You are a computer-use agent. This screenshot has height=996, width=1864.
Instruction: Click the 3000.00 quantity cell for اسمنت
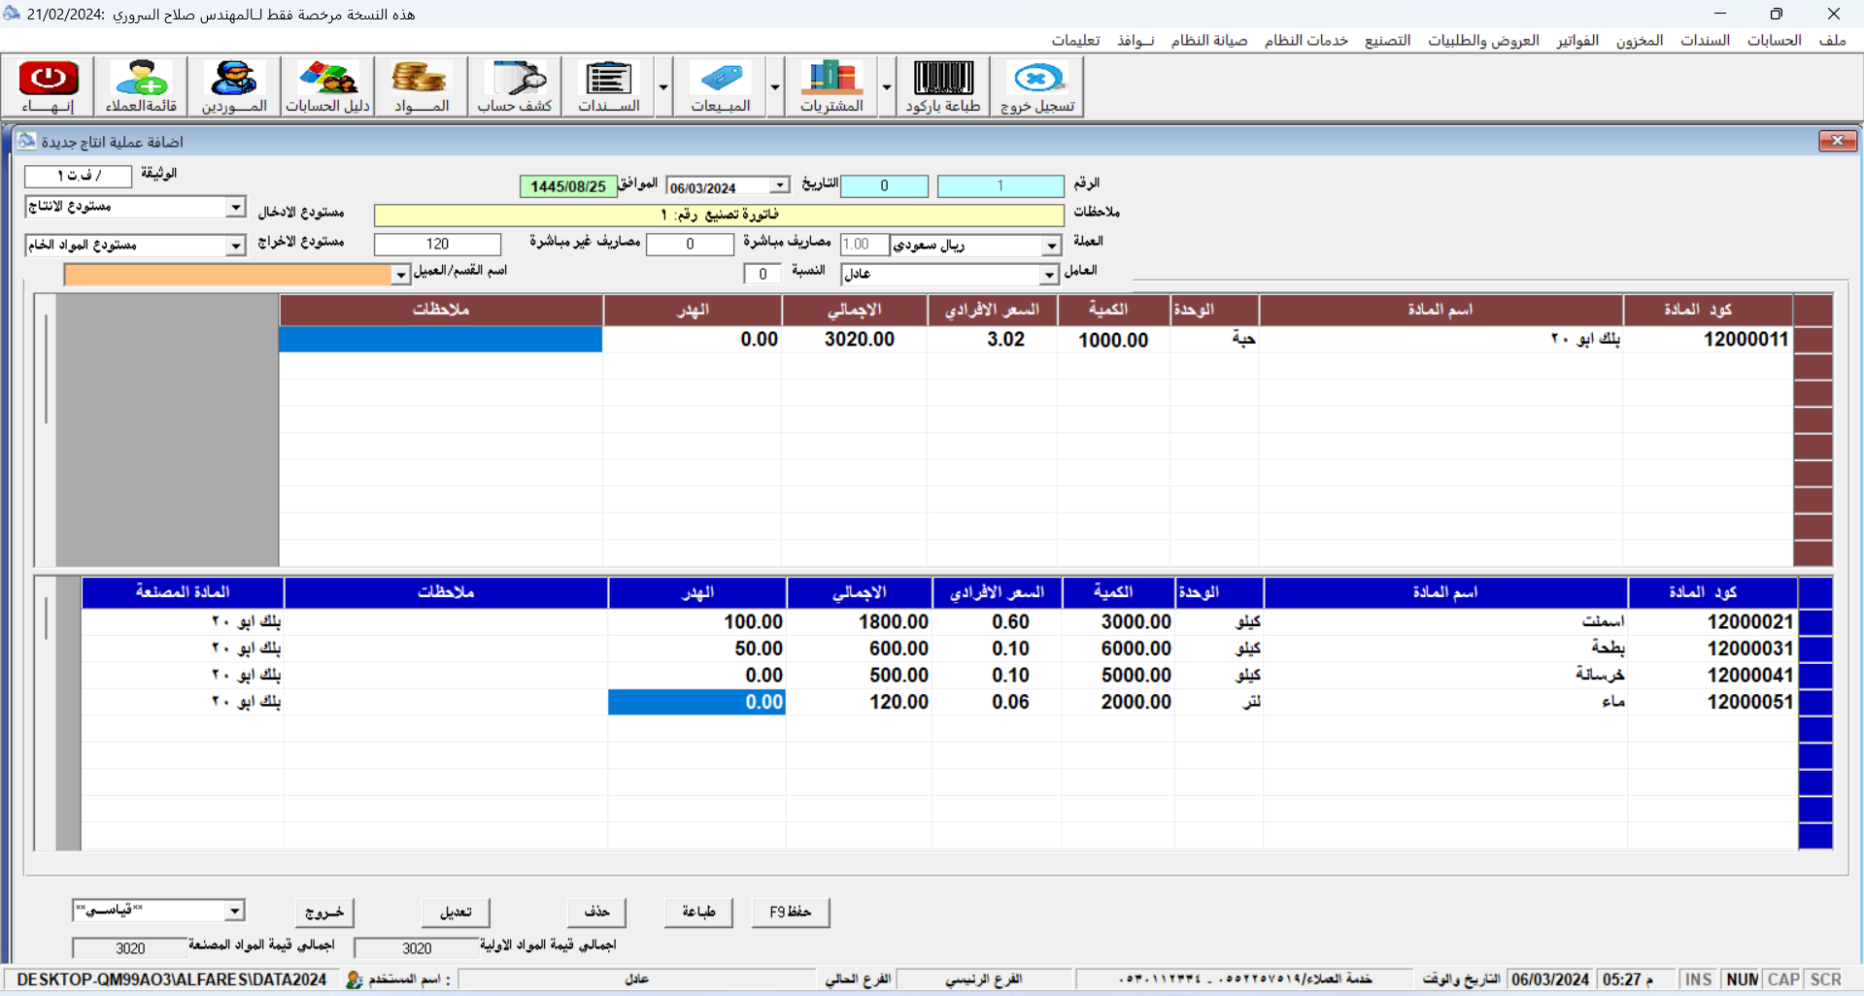pyautogui.click(x=1119, y=621)
